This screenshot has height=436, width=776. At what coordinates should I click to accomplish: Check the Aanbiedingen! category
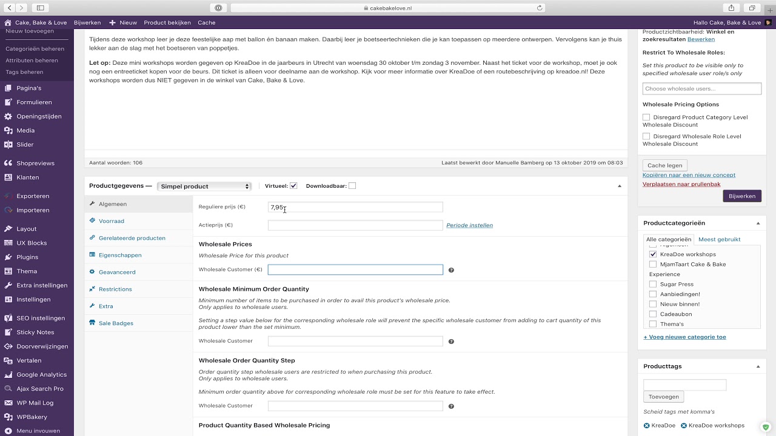653,294
